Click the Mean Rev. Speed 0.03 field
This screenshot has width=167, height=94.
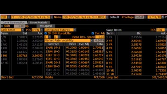point(100,37)
